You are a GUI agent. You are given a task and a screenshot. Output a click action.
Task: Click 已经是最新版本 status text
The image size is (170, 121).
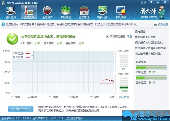pyautogui.click(x=74, y=118)
